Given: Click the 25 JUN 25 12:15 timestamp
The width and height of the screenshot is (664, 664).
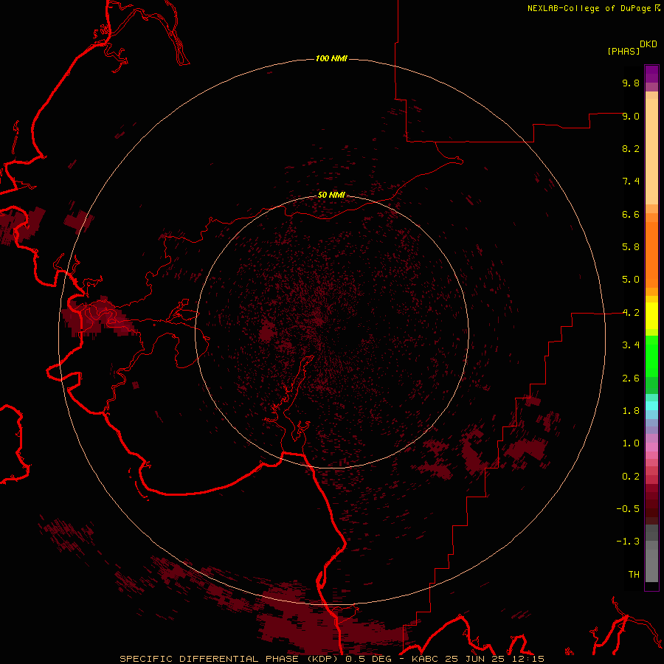Looking at the screenshot, I should click(x=494, y=659).
